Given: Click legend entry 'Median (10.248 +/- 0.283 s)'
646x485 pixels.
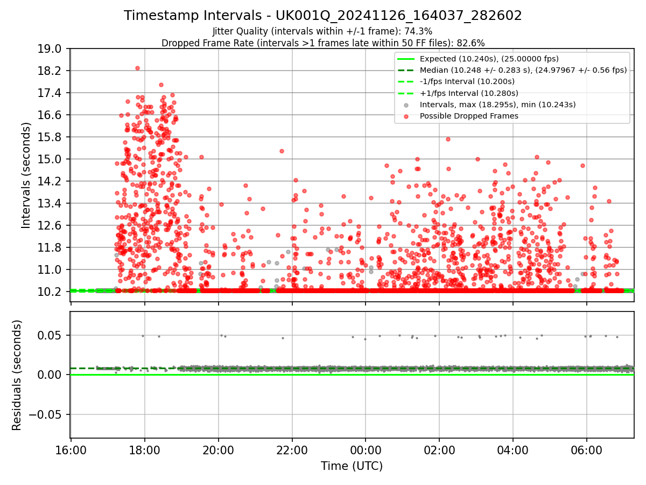Looking at the screenshot, I should click(523, 70).
